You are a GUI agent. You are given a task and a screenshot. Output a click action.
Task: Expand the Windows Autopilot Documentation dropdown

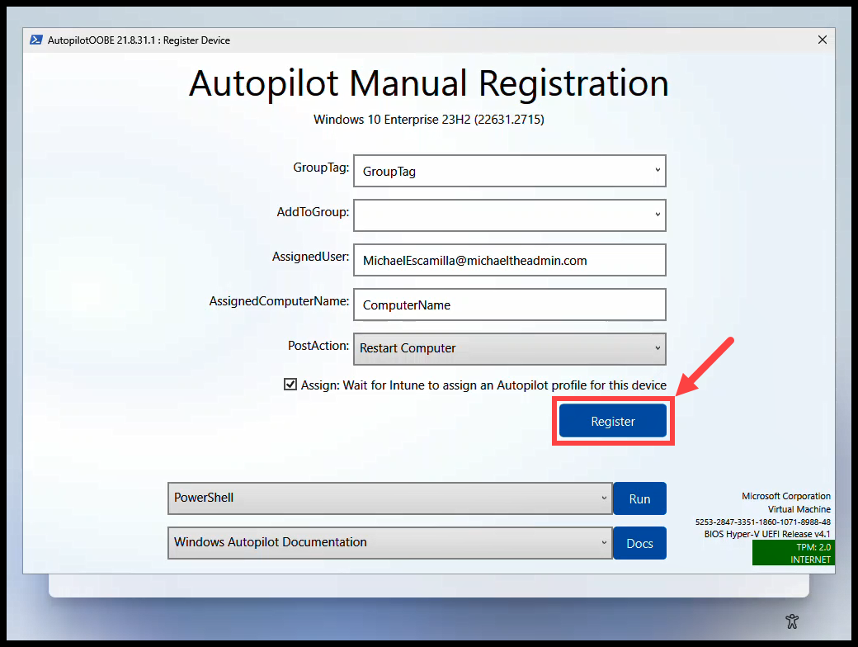coord(603,543)
